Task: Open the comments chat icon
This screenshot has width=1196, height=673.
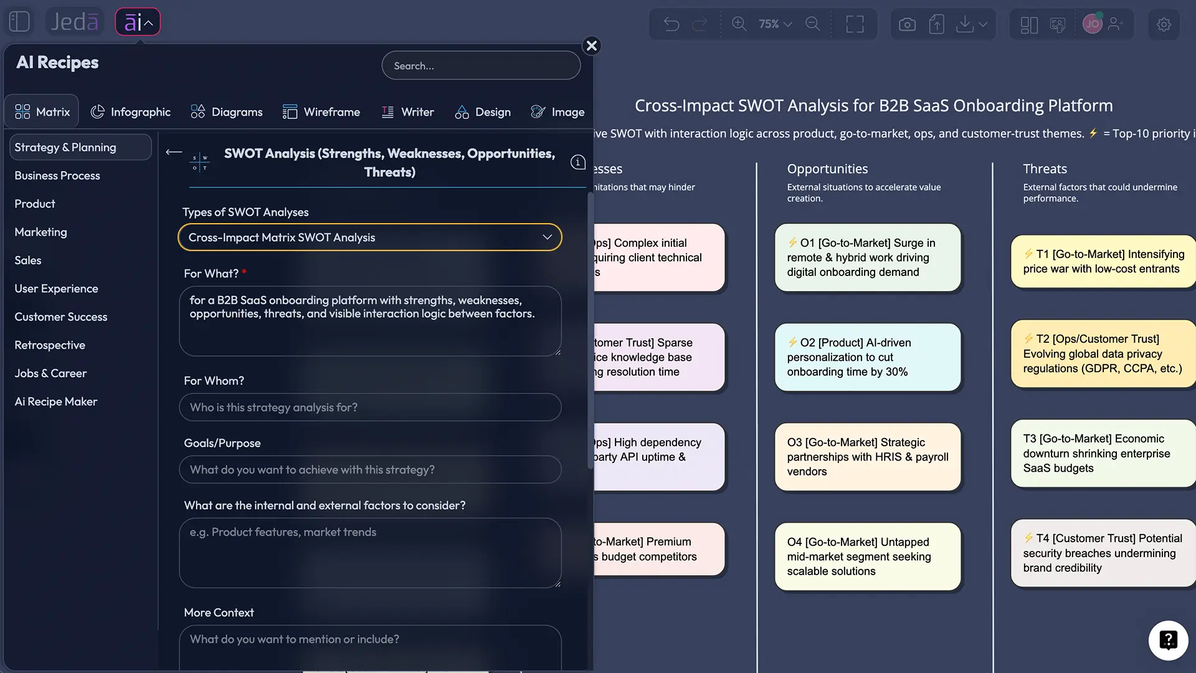Action: click(x=1058, y=25)
